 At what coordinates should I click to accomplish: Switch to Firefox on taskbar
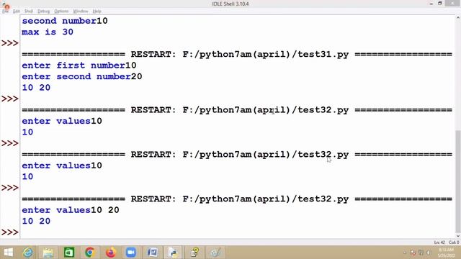tap(110, 253)
